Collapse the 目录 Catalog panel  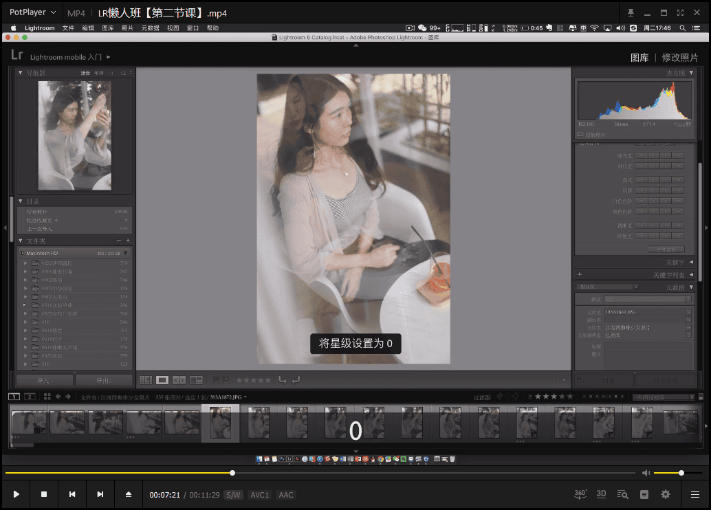21,201
